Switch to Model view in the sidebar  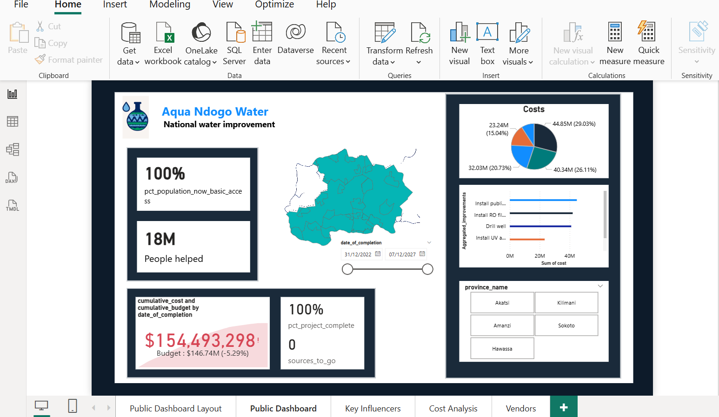tap(12, 149)
